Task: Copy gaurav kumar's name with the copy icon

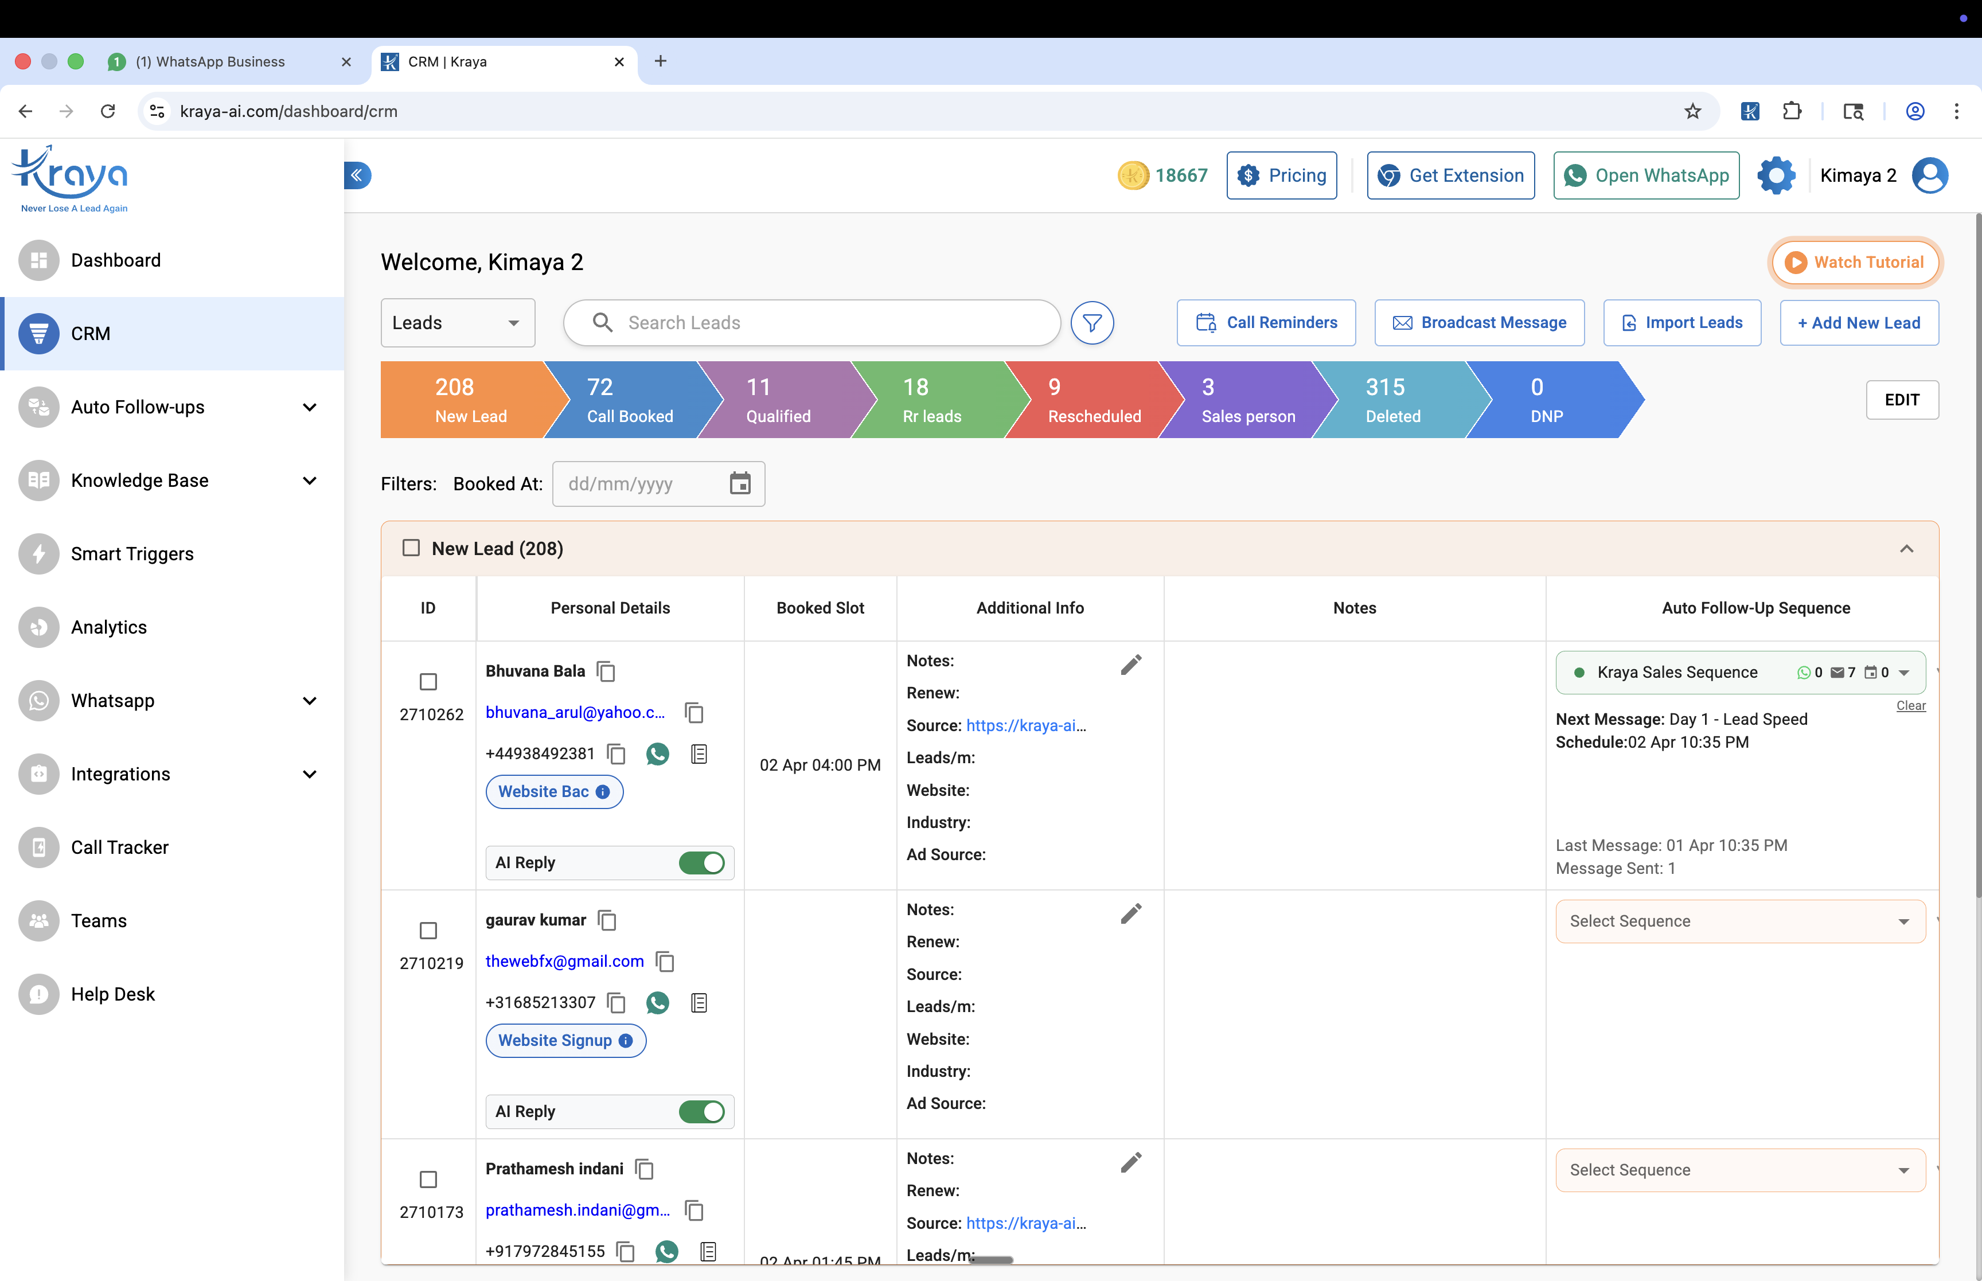Action: 607,920
